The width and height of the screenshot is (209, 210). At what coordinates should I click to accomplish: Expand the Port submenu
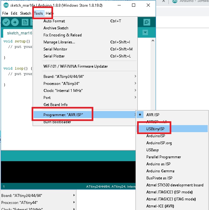pos(85,98)
